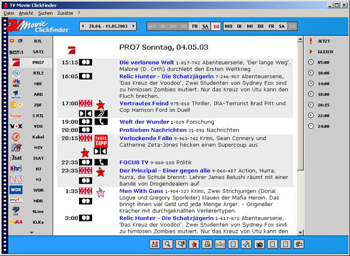Select the highlighted red SO day tab
Screen dimensions: 350x256
click(x=216, y=26)
